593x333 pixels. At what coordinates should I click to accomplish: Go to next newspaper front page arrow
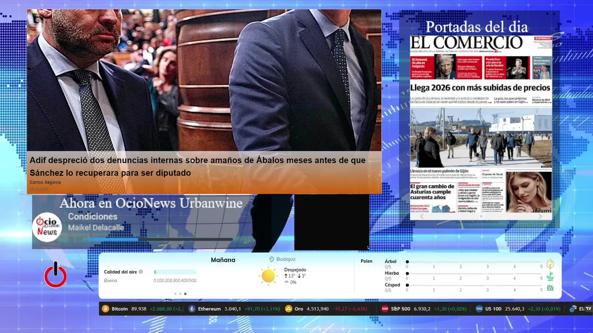point(540,216)
